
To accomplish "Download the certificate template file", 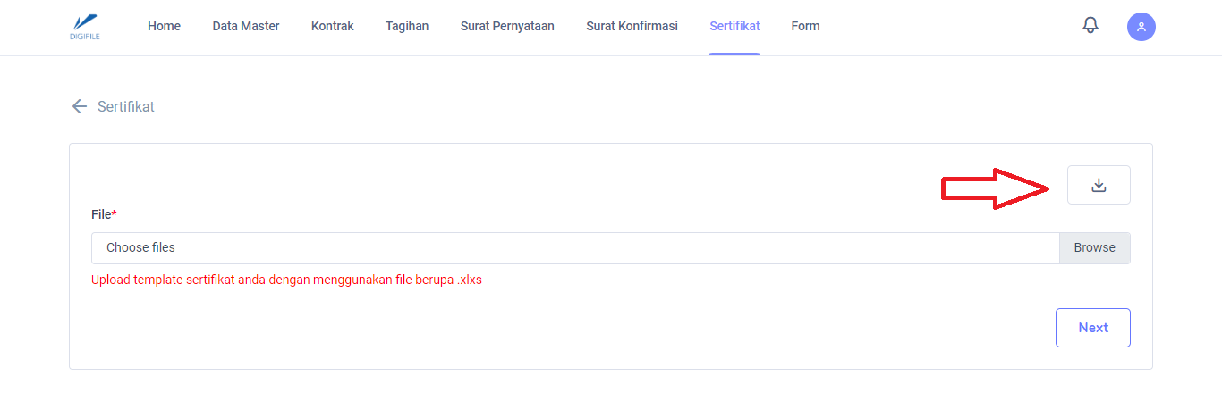I will click(1099, 185).
